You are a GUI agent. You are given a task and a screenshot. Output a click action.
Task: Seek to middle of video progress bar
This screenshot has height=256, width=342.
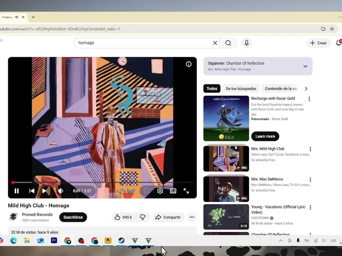tap(103, 182)
